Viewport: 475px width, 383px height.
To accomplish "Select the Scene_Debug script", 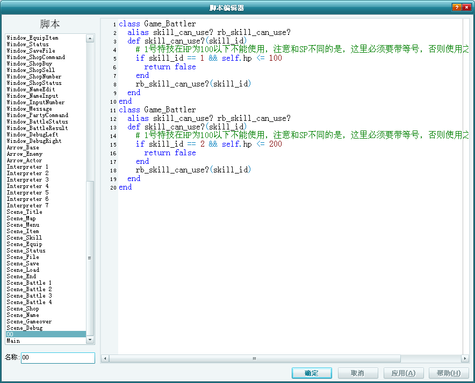I will tap(46, 328).
